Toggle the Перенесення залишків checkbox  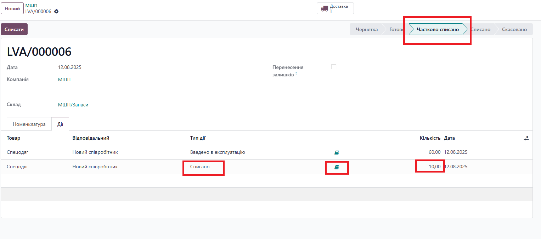333,67
